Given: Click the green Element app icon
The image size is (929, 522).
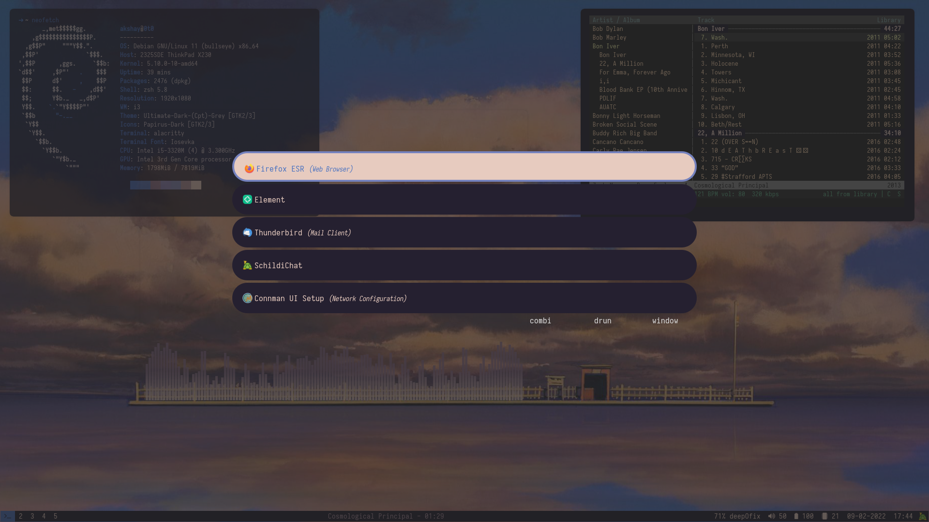Looking at the screenshot, I should point(247,200).
